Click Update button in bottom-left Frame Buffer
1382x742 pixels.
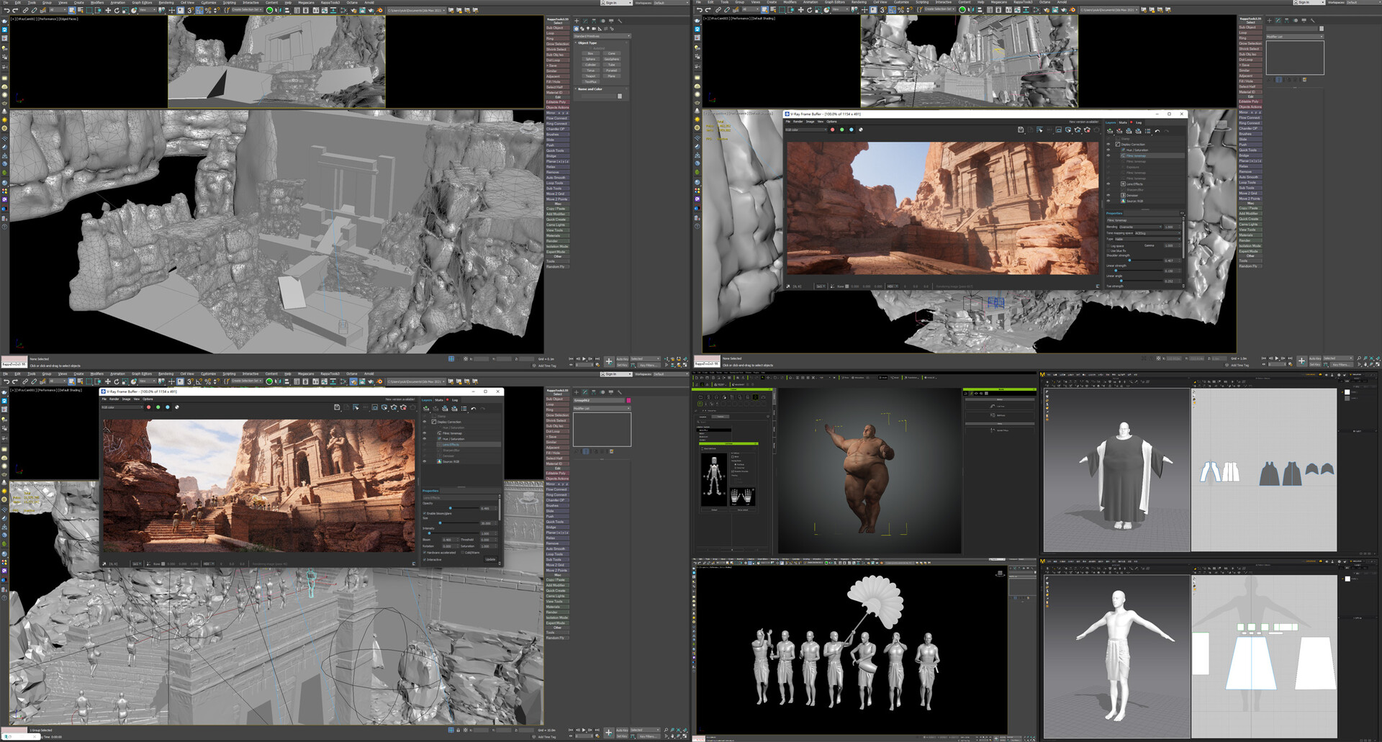(x=490, y=559)
